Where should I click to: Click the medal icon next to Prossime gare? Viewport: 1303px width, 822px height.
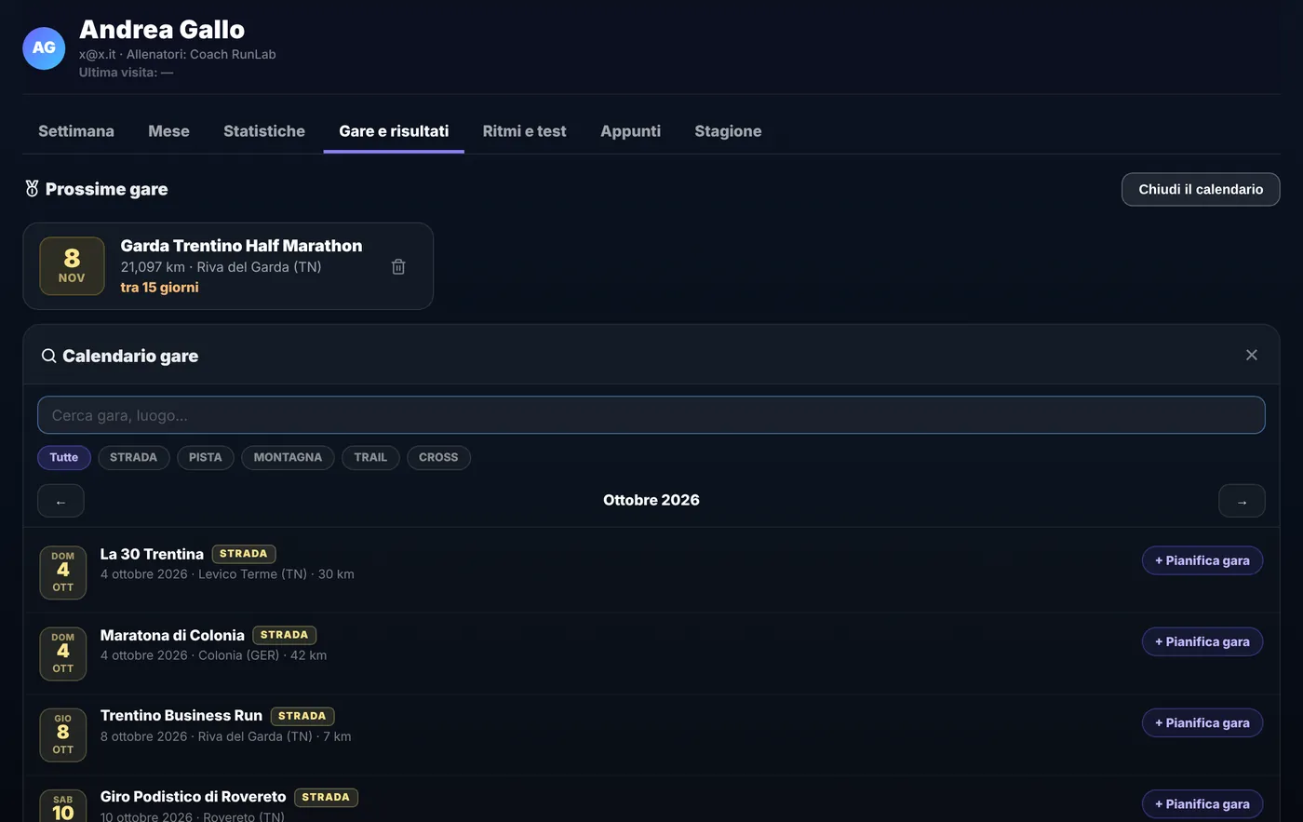pos(32,189)
